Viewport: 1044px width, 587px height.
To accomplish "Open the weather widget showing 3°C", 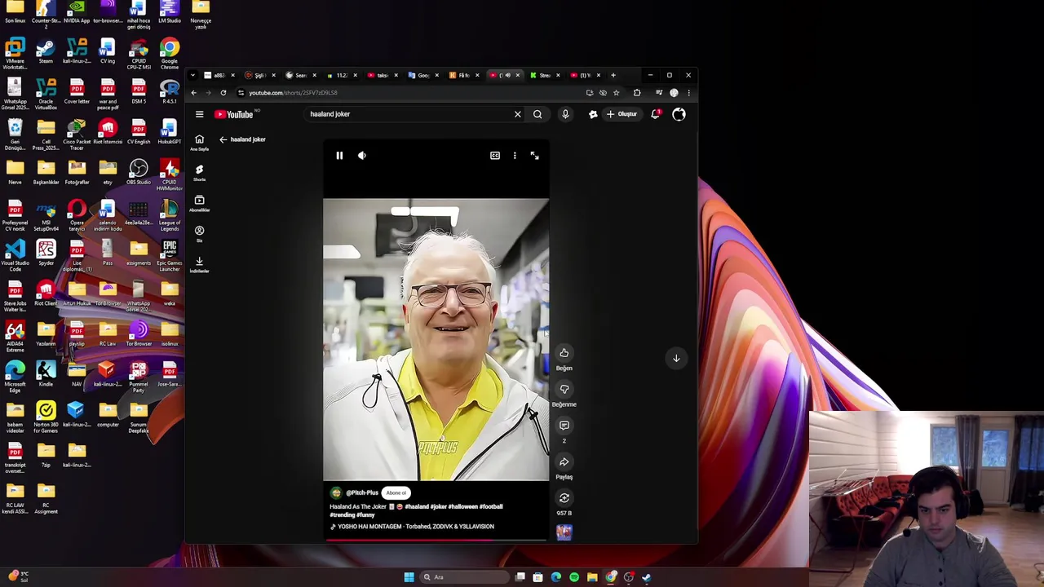I will point(18,576).
